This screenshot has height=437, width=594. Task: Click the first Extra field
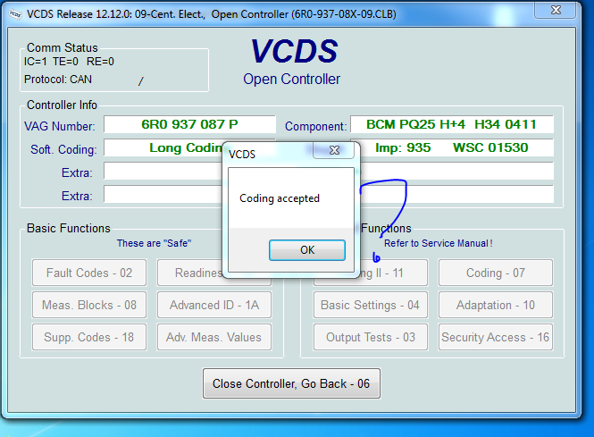161,172
